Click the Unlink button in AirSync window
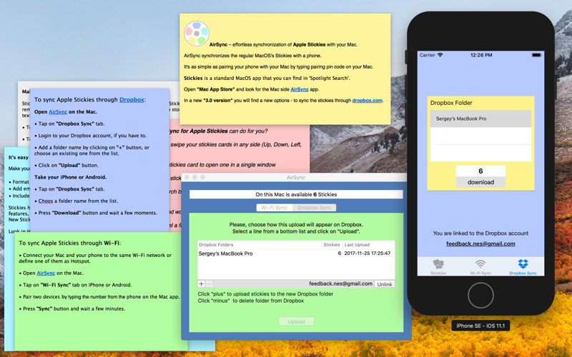Screen dimensions: 572x357 pos(385,284)
